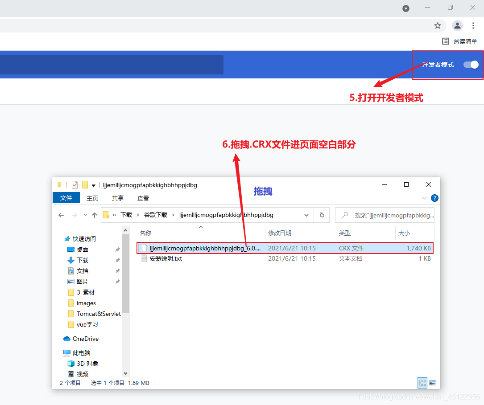Click 下载 in the address breadcrumb

(126, 215)
